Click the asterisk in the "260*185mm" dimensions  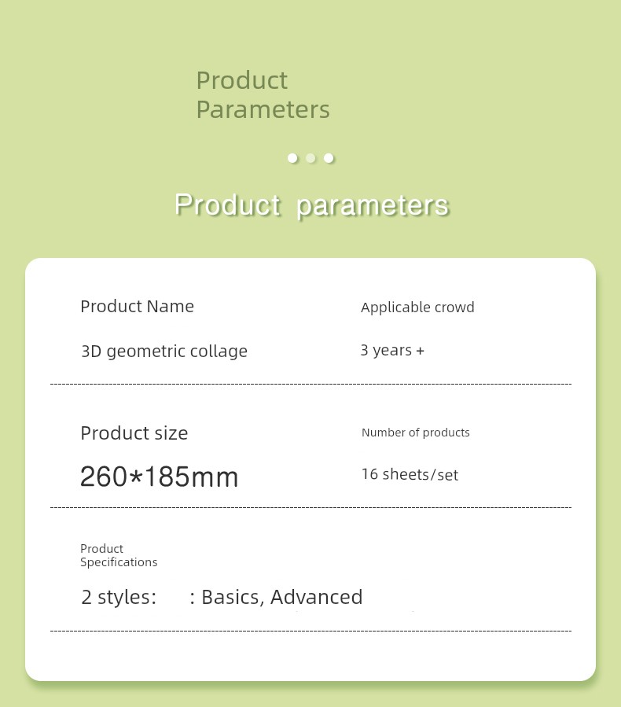point(135,475)
